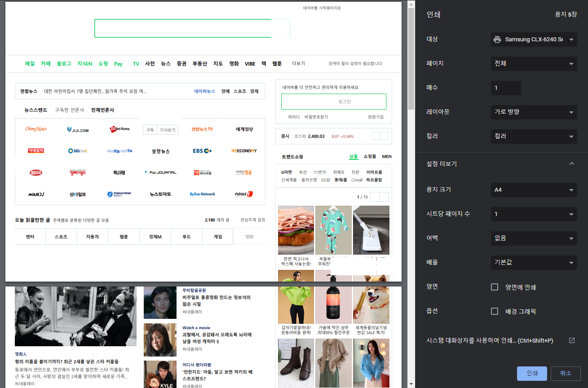Select the 엔터 topic tab
The image size is (588, 388).
30,237
